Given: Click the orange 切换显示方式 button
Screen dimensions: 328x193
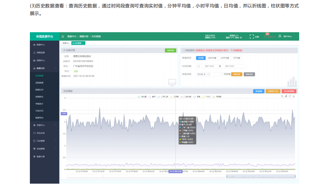Looking at the screenshot, I should tap(273, 91).
